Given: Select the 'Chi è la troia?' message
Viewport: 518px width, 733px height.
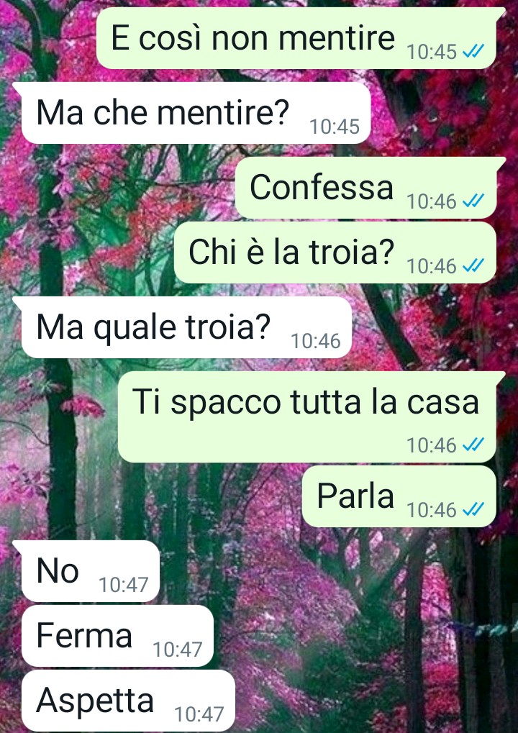Looking at the screenshot, I should point(335,252).
